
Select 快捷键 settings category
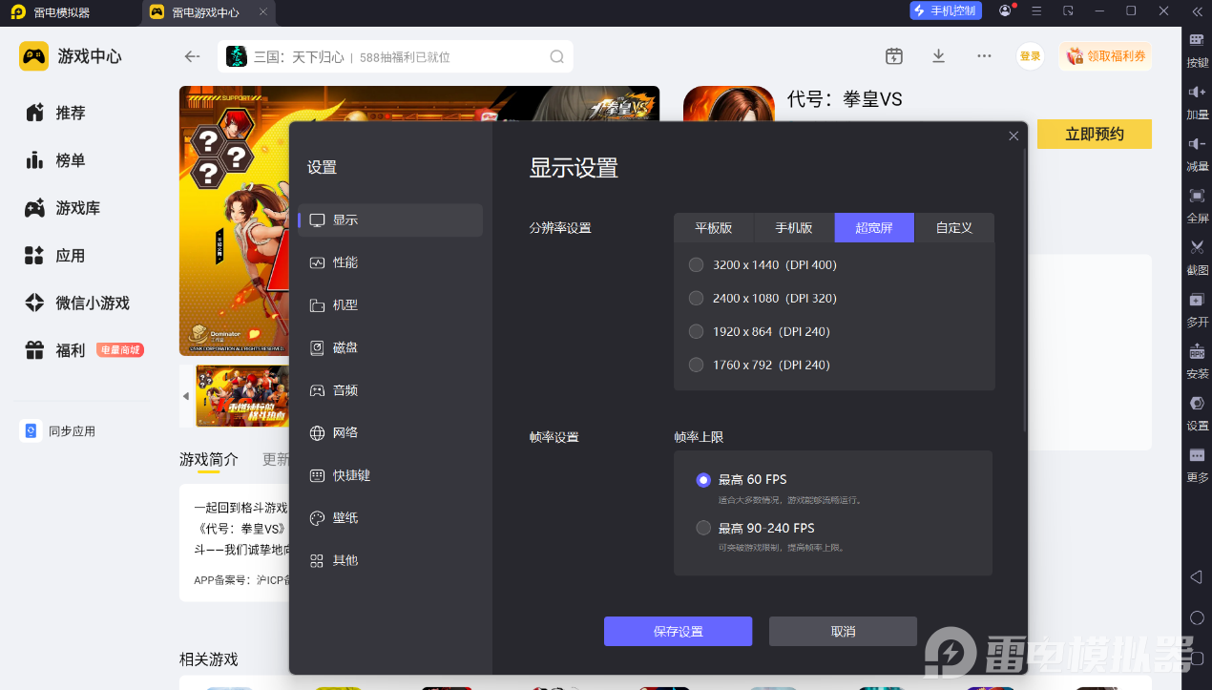click(x=389, y=475)
